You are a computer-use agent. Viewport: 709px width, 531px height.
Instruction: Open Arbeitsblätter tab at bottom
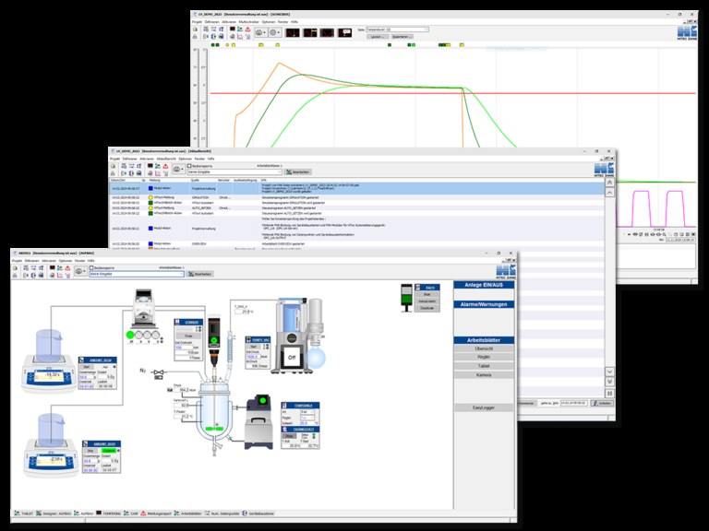point(188,513)
